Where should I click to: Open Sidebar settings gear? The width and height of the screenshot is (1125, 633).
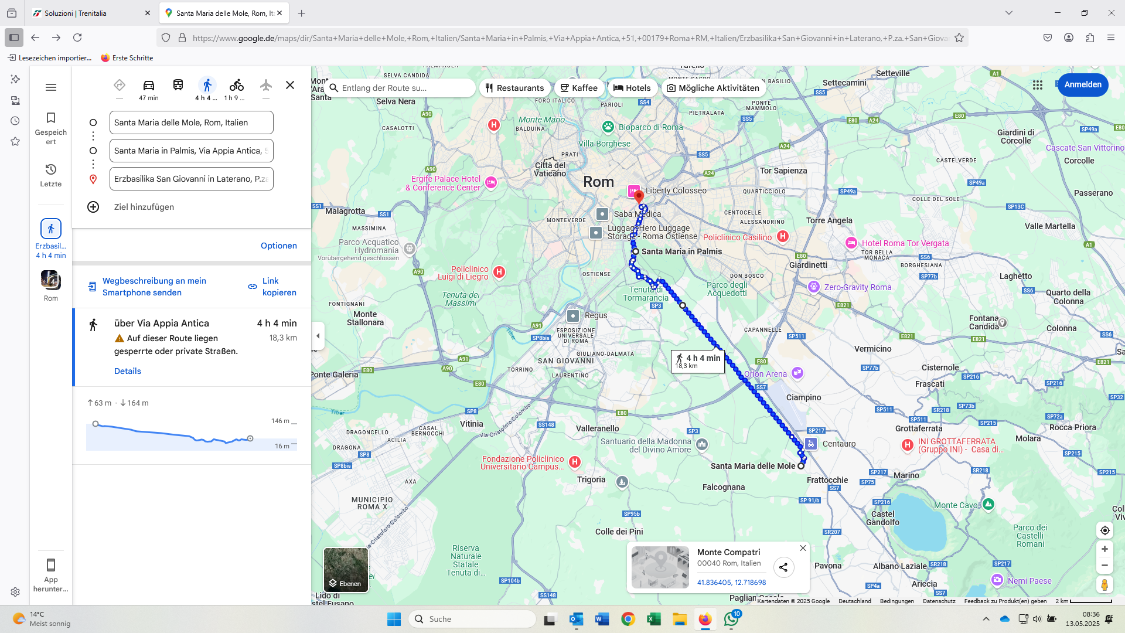click(15, 592)
